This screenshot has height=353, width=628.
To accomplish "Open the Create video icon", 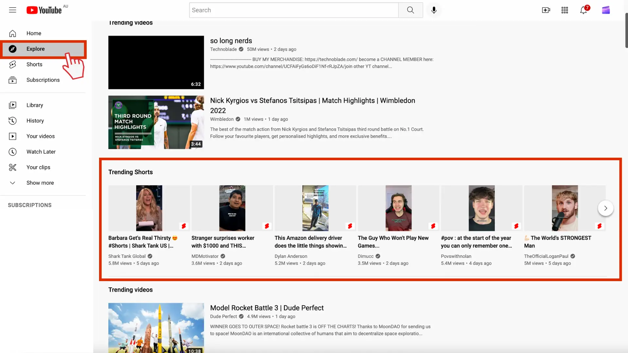I will coord(546,10).
